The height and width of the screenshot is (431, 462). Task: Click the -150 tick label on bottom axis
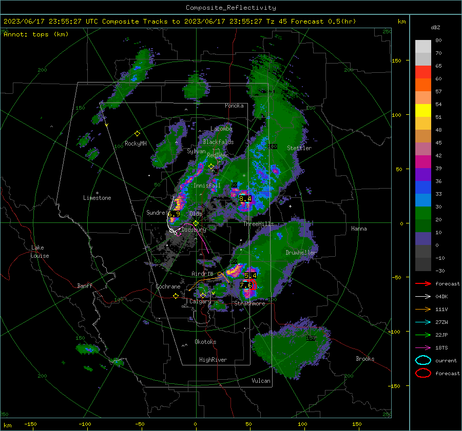pyautogui.click(x=30, y=424)
